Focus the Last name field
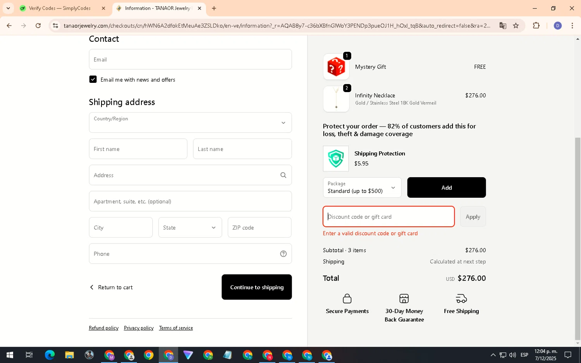This screenshot has height=363, width=581. [x=242, y=149]
